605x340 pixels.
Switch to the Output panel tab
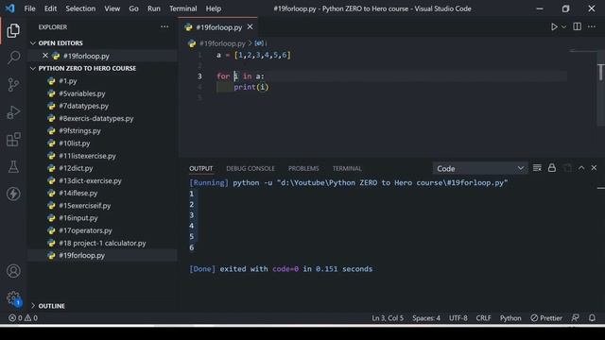(x=200, y=168)
